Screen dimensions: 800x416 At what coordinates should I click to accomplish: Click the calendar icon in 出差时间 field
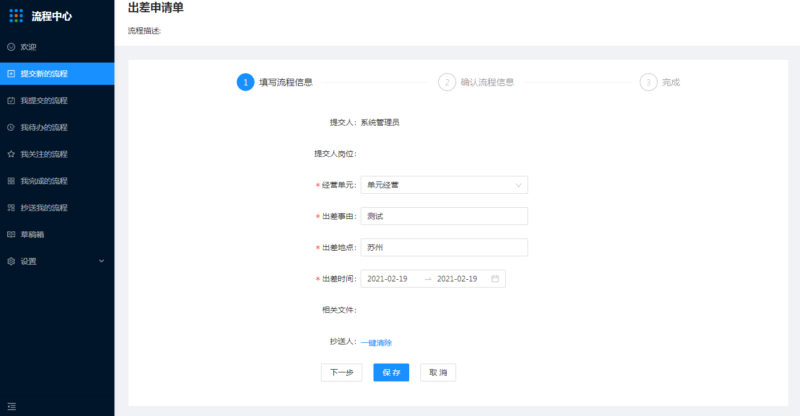click(x=495, y=279)
